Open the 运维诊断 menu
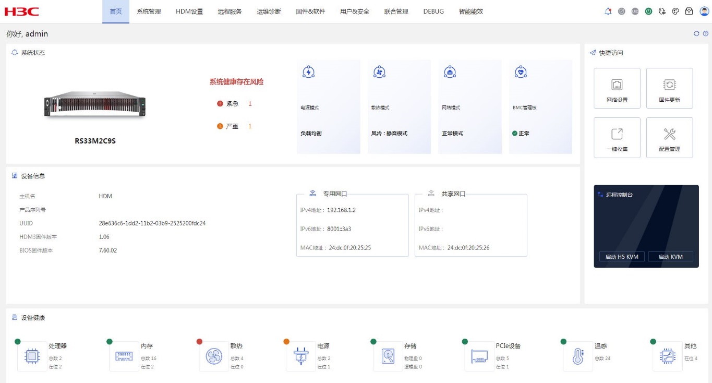 [269, 11]
